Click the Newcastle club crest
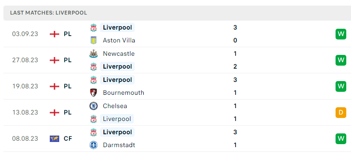Screen dimensions: 351x157 coord(94,54)
